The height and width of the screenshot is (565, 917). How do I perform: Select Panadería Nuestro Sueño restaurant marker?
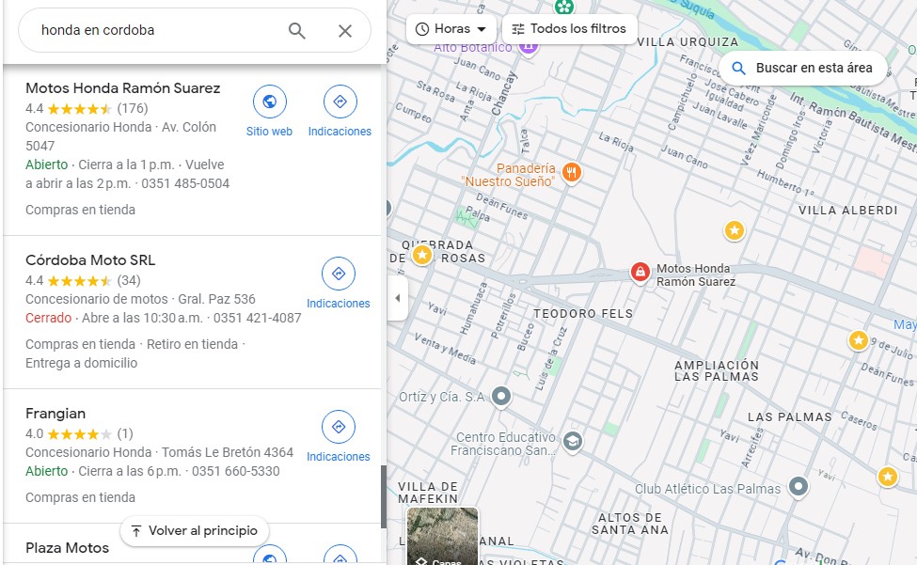tap(570, 173)
